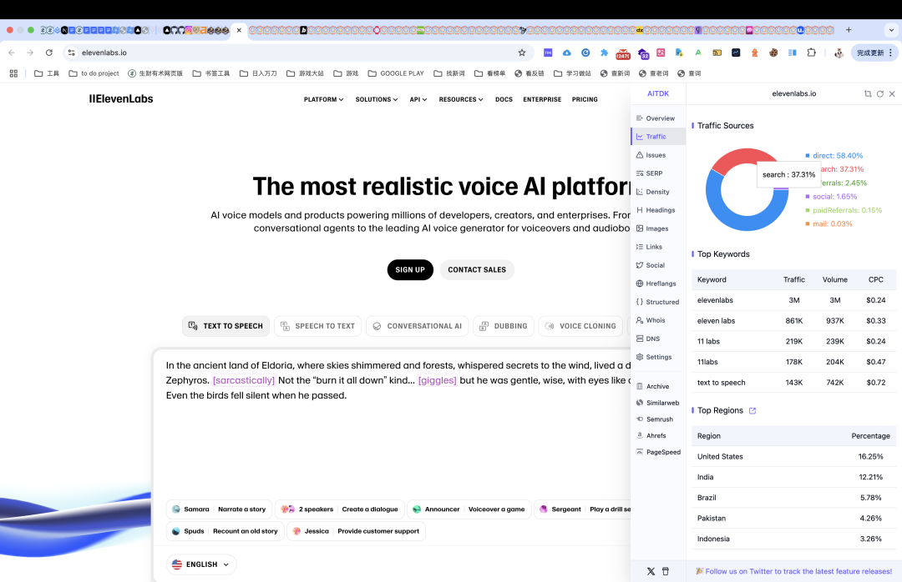Open the ENTERPRISE navigation link
The height and width of the screenshot is (582, 902).
542,100
